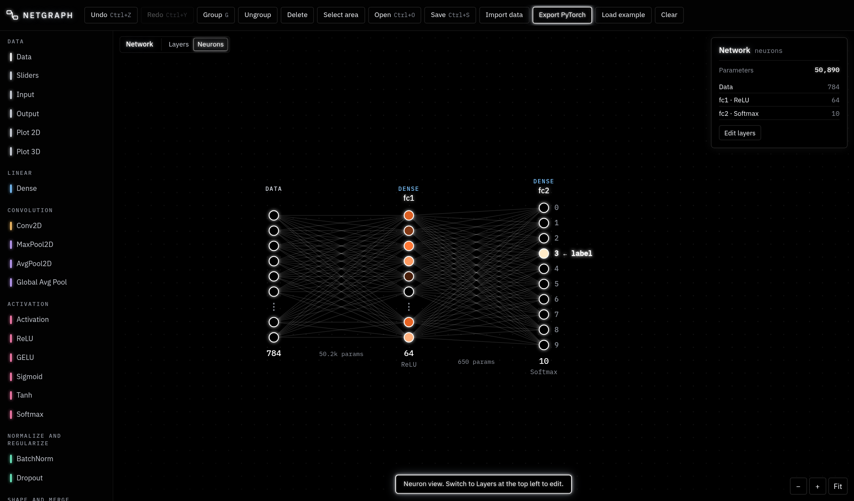This screenshot has width=854, height=501.
Task: Load an example network
Action: coord(623,15)
